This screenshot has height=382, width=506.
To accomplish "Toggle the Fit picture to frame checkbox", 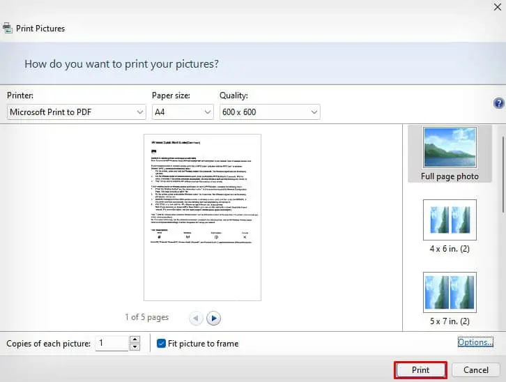I will pos(162,343).
